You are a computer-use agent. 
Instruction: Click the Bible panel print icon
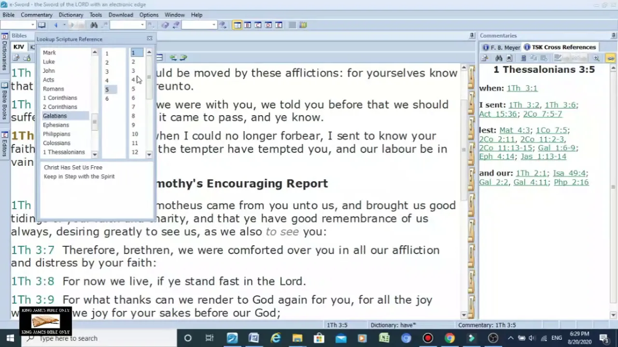tap(26, 57)
